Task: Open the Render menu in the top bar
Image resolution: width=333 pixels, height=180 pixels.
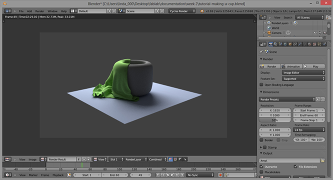Action: 39,11
